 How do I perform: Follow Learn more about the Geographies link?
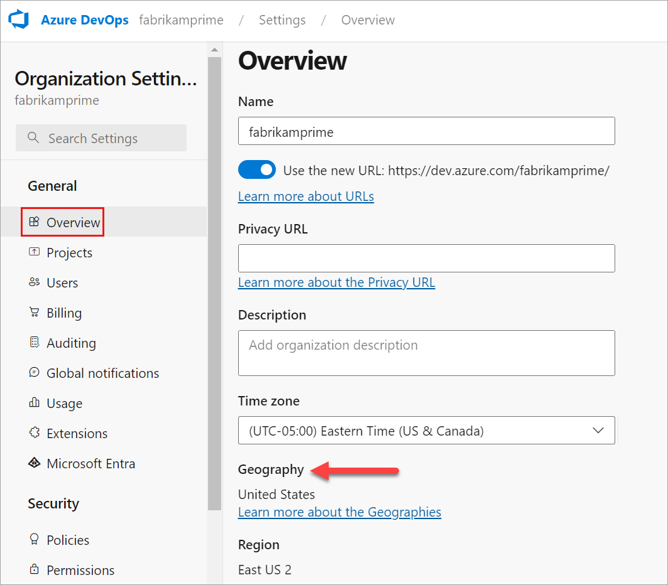339,512
